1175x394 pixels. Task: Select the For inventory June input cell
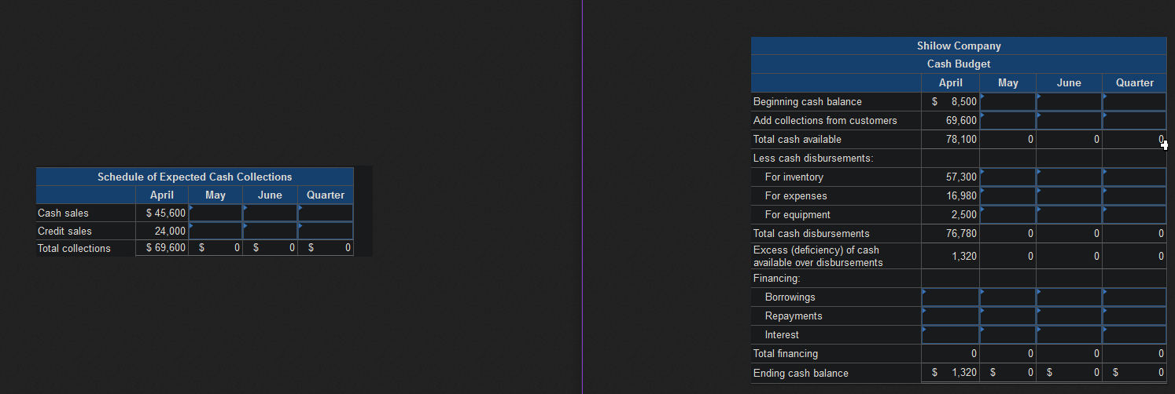(x=1069, y=177)
